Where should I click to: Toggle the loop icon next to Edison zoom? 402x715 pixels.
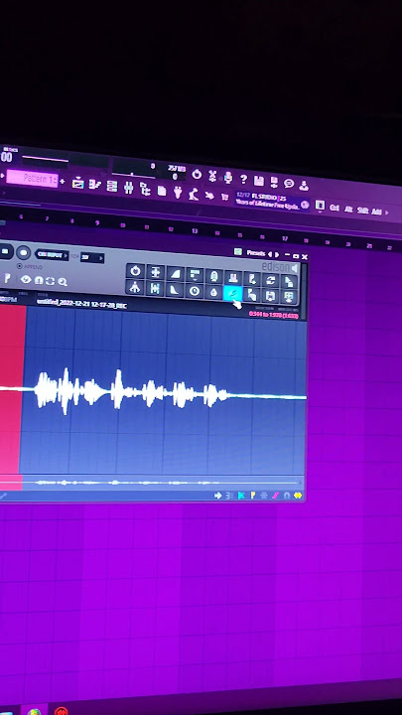[x=51, y=281]
